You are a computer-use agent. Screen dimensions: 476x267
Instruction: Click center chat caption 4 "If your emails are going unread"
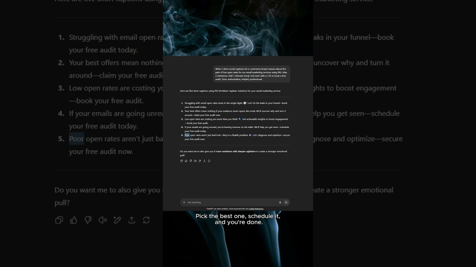tap(237, 129)
